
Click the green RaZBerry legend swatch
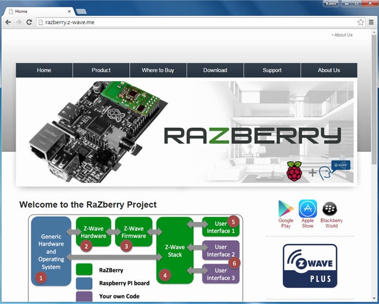(x=84, y=270)
